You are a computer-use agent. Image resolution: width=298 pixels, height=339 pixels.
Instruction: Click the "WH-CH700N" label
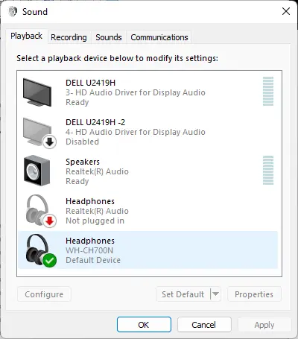(89, 250)
